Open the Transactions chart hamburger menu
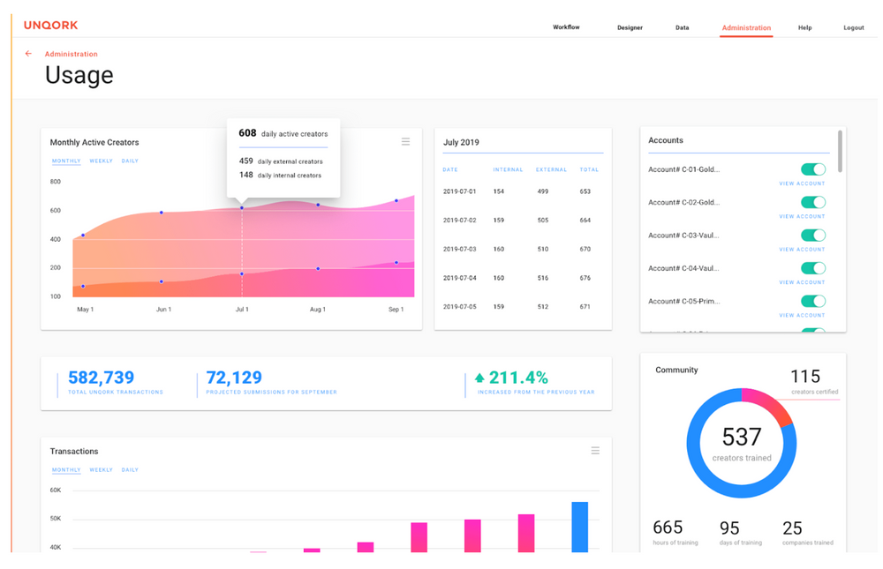This screenshot has height=569, width=883. tap(595, 451)
